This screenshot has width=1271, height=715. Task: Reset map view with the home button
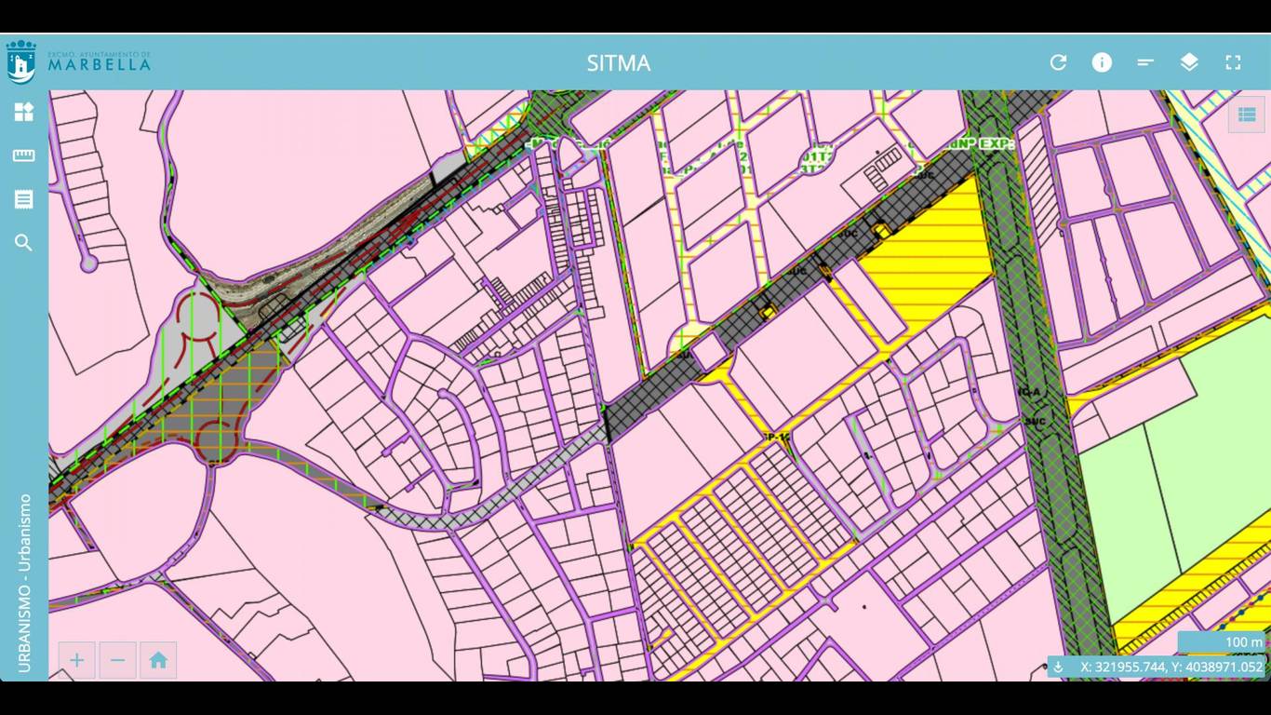coord(158,660)
